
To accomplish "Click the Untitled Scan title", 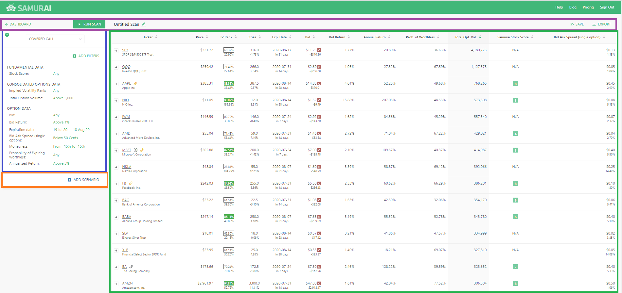I will click(126, 24).
